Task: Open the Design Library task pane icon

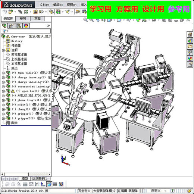Action: [x=190, y=40]
